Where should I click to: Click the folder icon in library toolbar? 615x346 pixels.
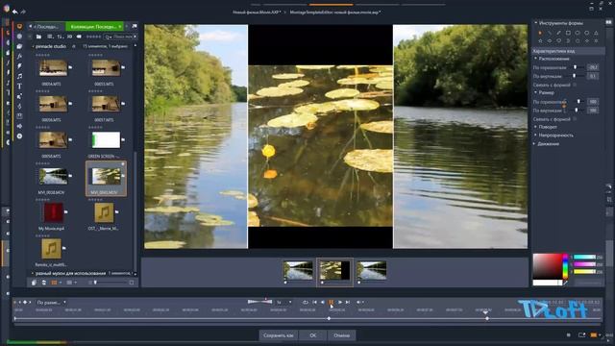point(38,37)
